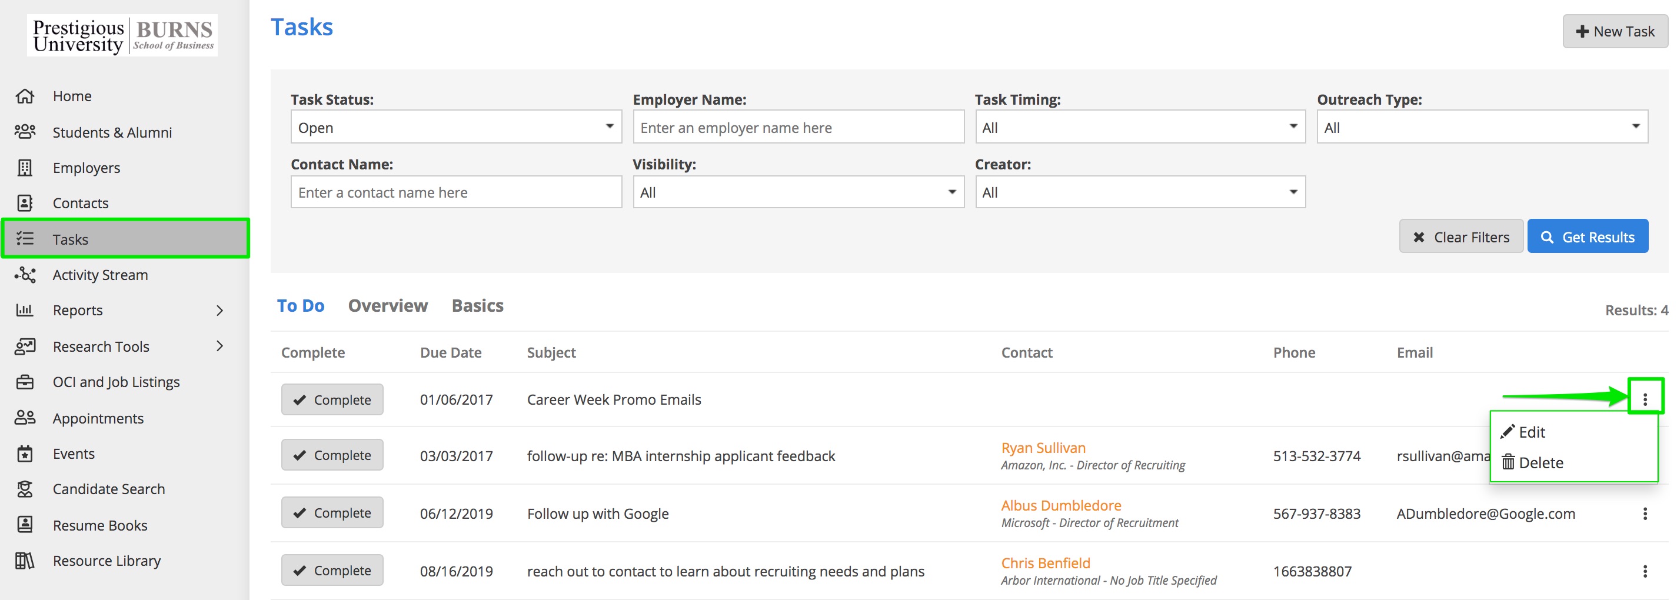
Task: Open options menu for Follow up with Google
Action: 1645,514
